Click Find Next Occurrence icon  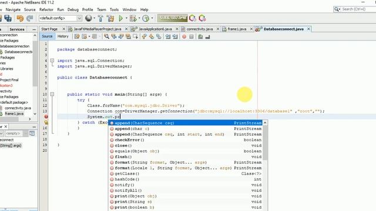pyautogui.click(x=121, y=36)
